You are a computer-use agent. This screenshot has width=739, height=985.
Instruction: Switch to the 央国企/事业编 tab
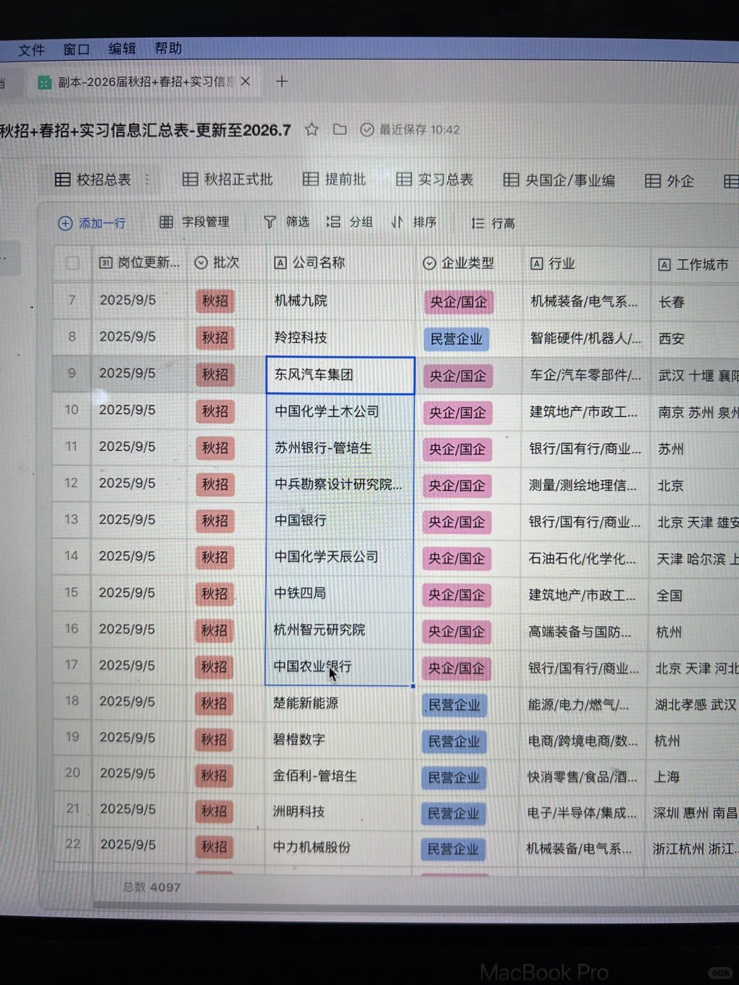click(x=560, y=180)
